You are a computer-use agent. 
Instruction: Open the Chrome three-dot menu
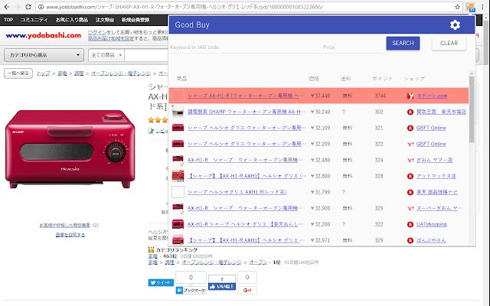click(482, 7)
